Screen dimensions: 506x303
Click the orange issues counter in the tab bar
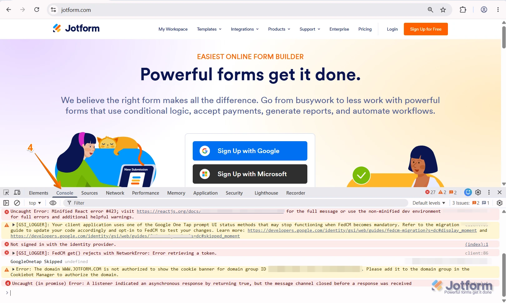pos(453,192)
